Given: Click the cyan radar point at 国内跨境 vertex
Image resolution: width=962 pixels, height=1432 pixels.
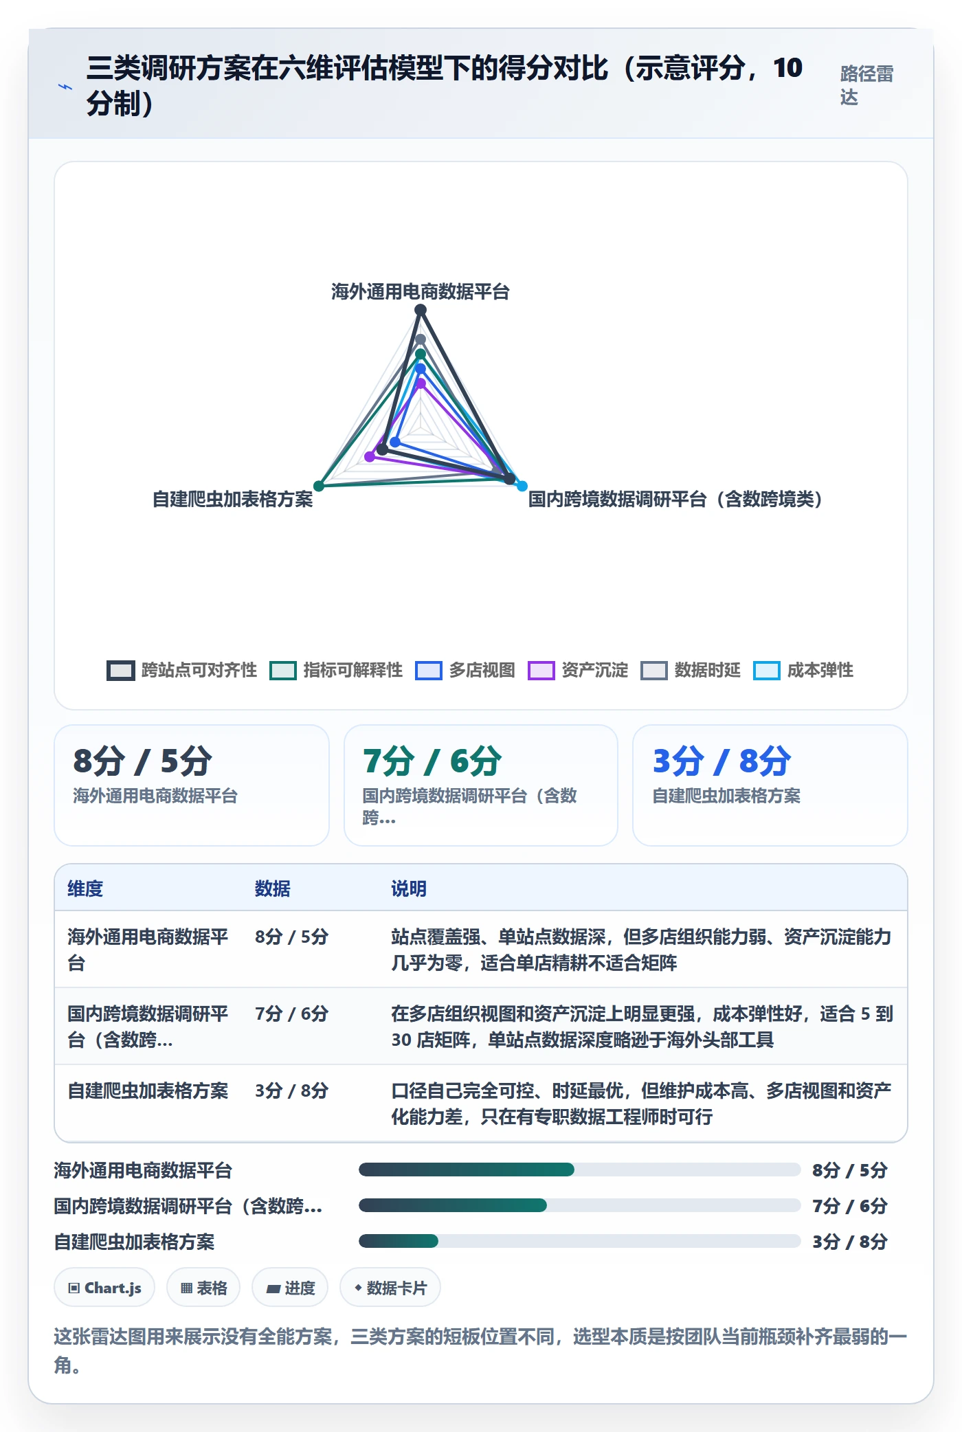Looking at the screenshot, I should [522, 486].
